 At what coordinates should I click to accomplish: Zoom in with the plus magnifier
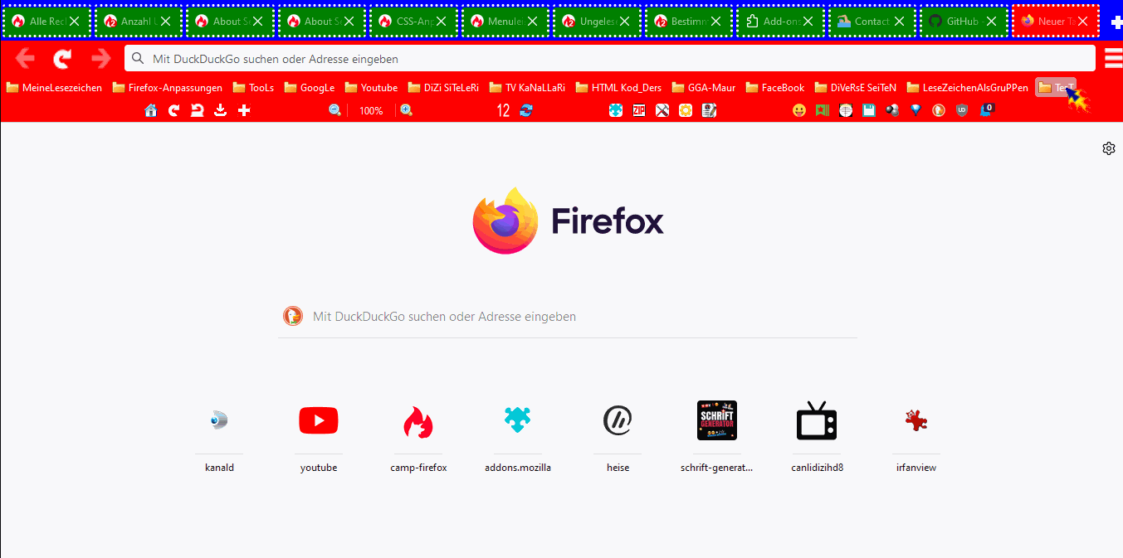click(x=407, y=110)
